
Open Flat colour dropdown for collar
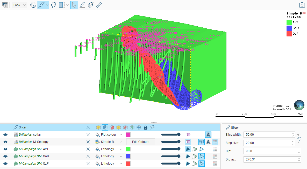pyautogui.click(x=121, y=135)
